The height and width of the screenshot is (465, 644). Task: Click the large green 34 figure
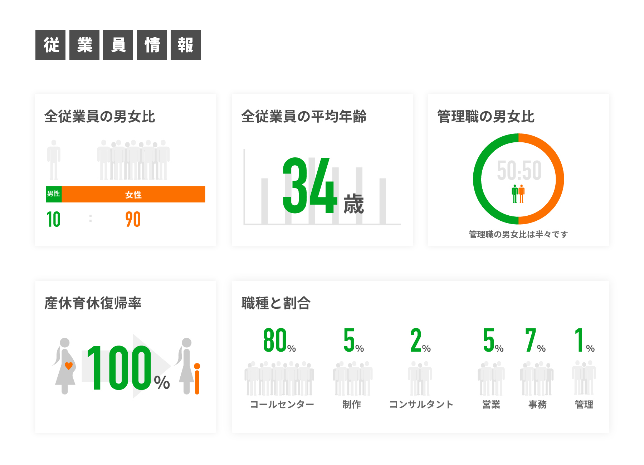310,185
